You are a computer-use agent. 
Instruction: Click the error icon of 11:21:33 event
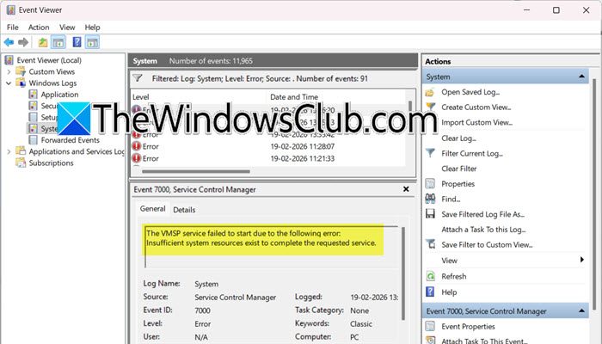point(136,158)
